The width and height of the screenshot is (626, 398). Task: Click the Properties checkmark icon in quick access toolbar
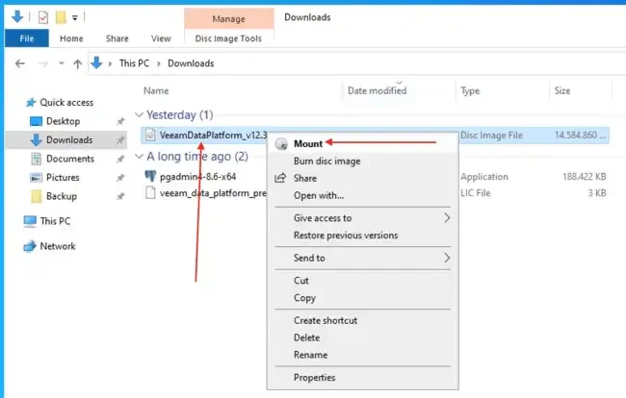tap(43, 17)
